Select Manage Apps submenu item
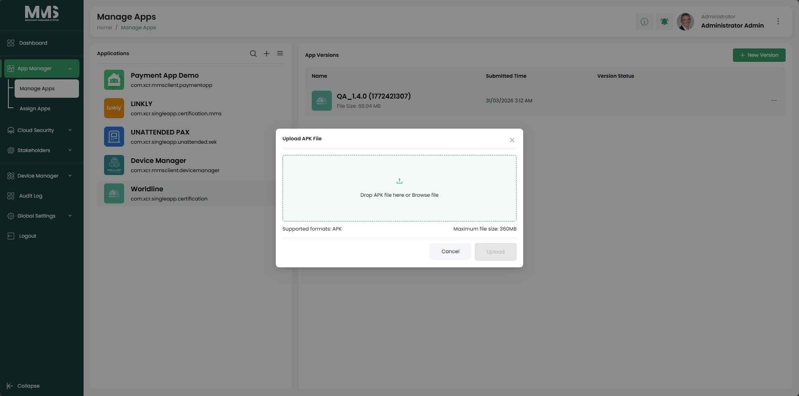The image size is (799, 396). [x=47, y=89]
